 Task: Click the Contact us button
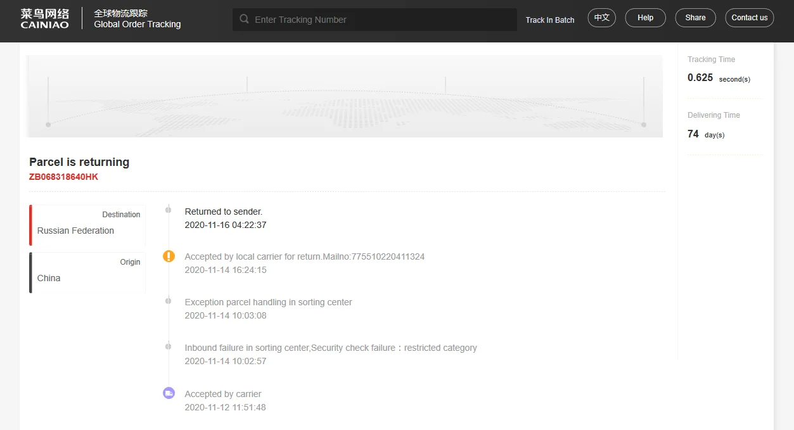click(x=749, y=18)
